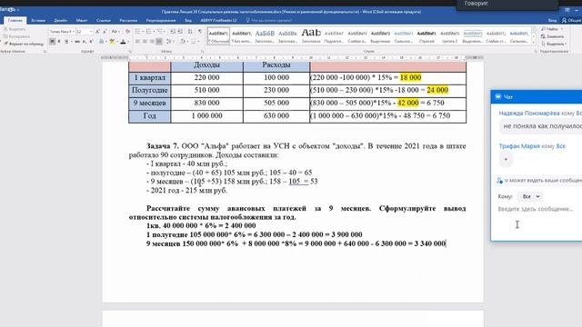This screenshot has height=327, width=582.
Task: Switch to the Дизайн ribbon tab
Action: (61, 20)
